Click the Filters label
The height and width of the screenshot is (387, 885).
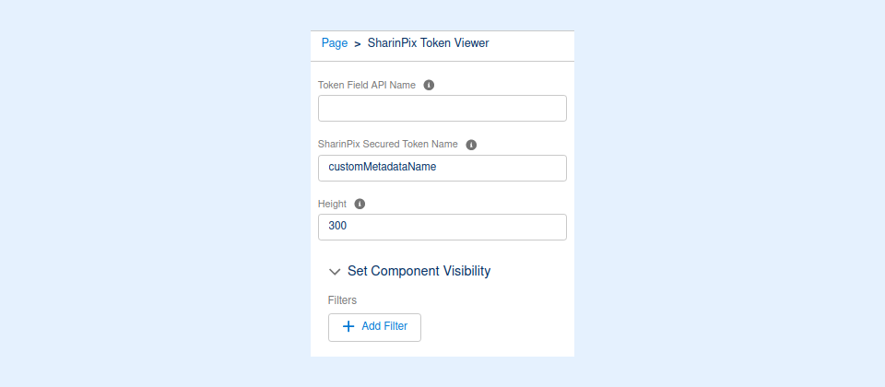(342, 299)
